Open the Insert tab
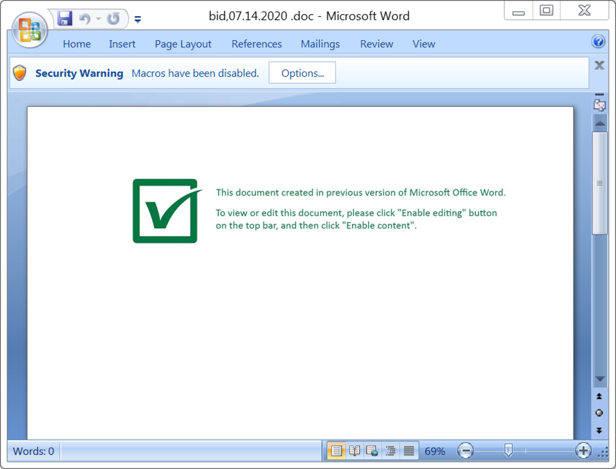The width and height of the screenshot is (616, 469). coord(122,43)
